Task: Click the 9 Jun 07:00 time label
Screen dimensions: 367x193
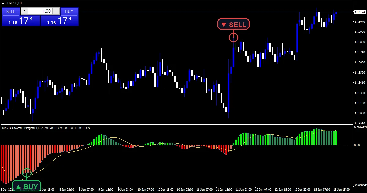Action: 86,190
